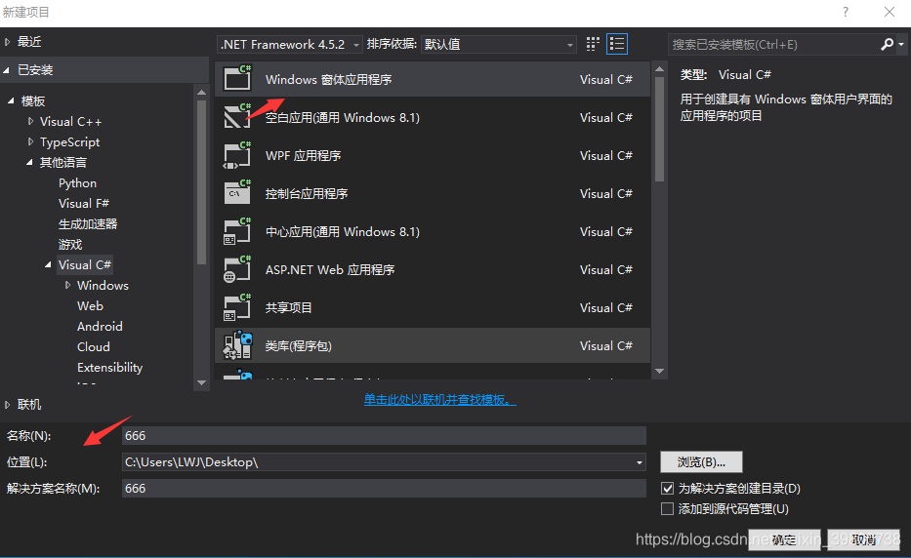911x558 pixels.
Task: Open the help question mark button
Action: (846, 12)
